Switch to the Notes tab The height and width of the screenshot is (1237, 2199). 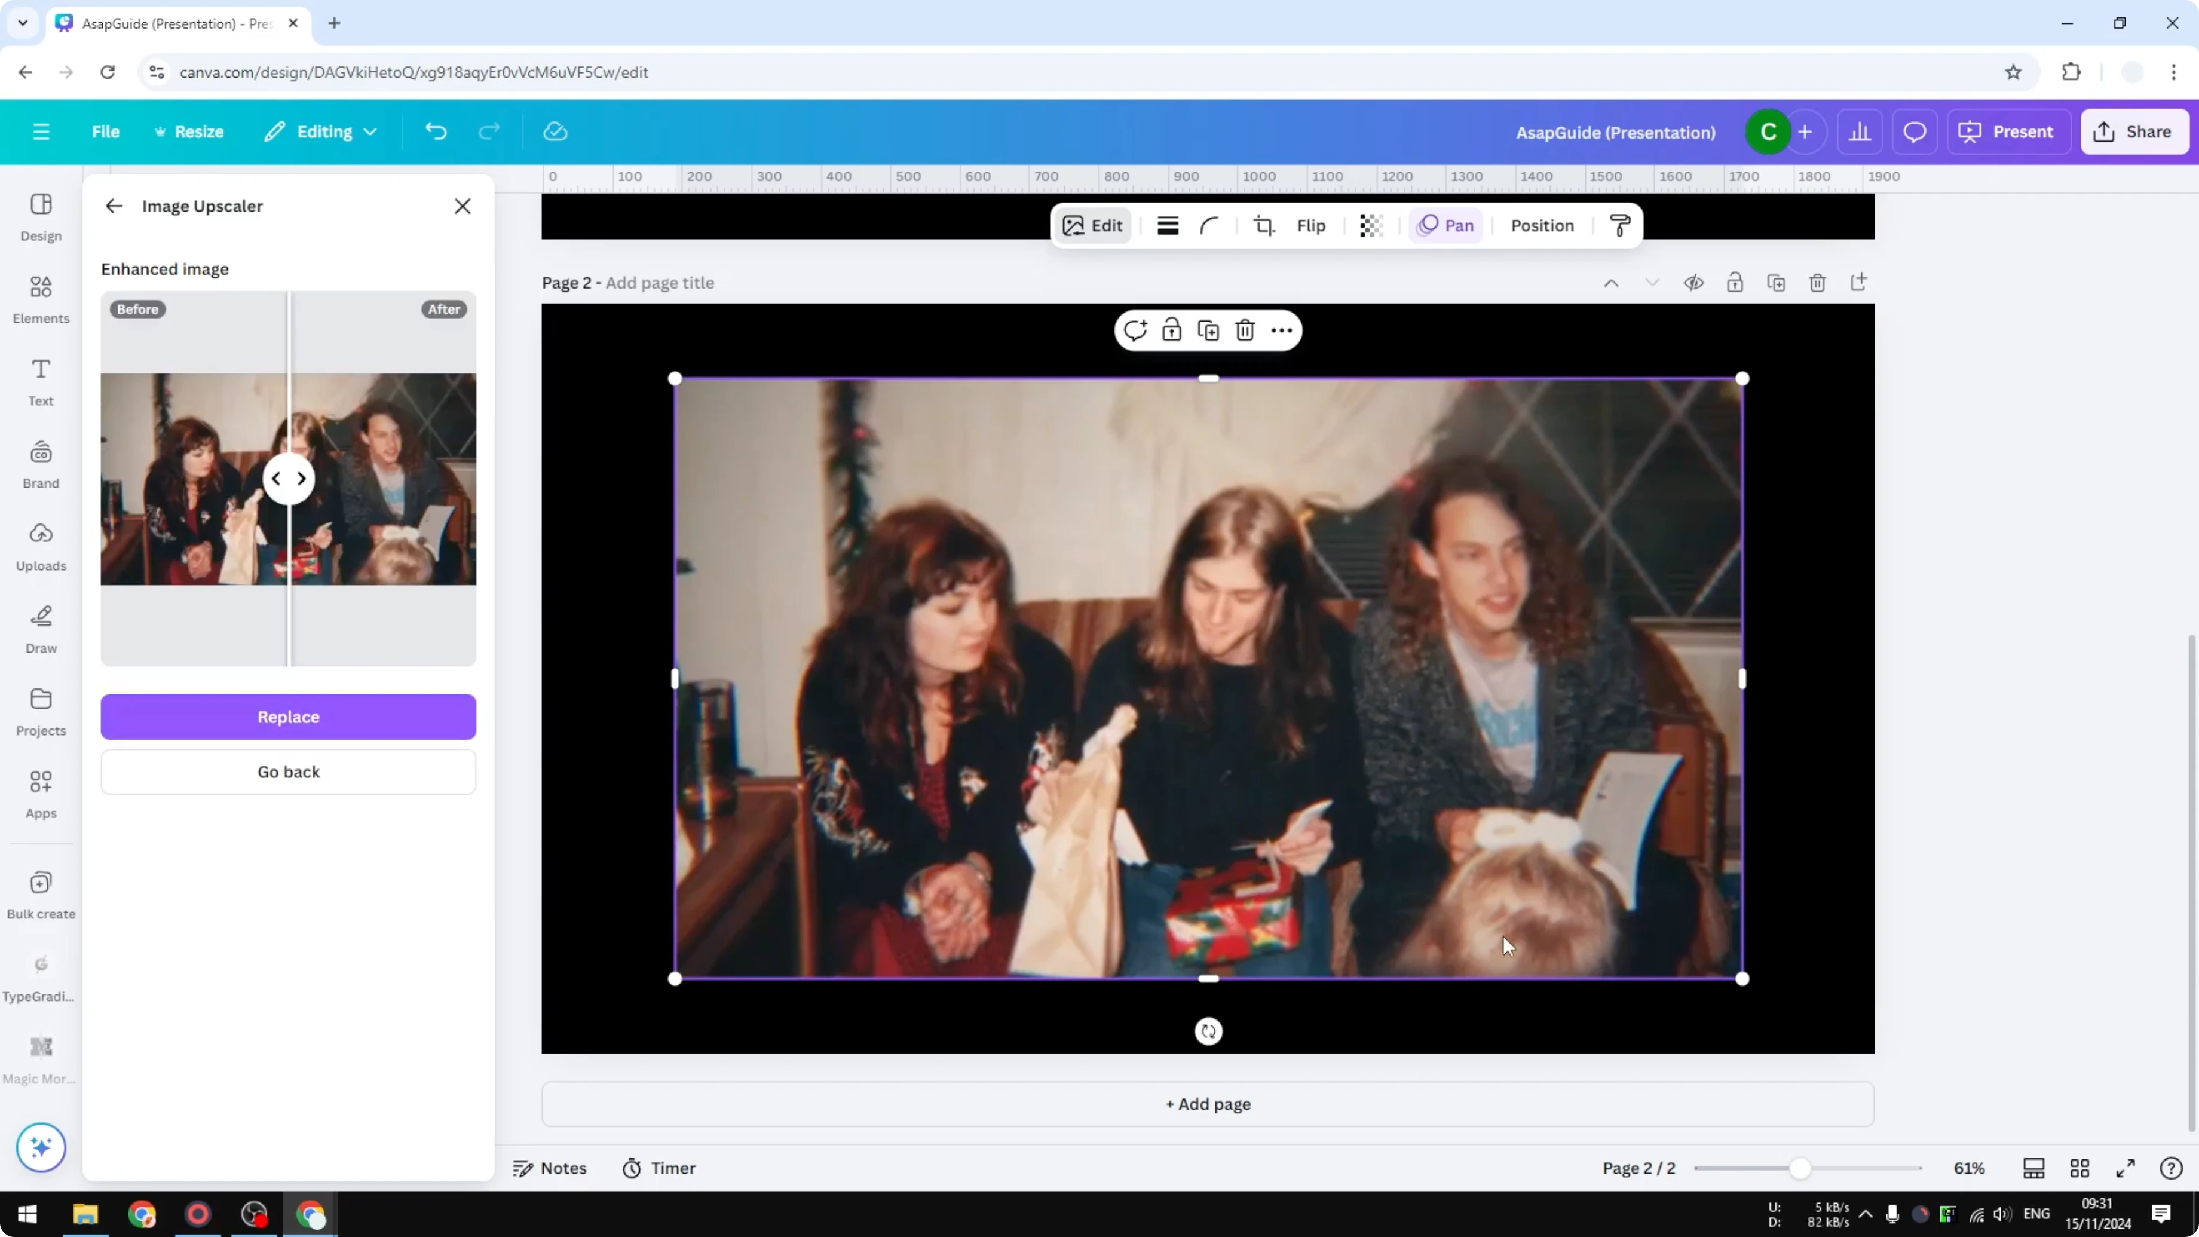click(550, 1168)
